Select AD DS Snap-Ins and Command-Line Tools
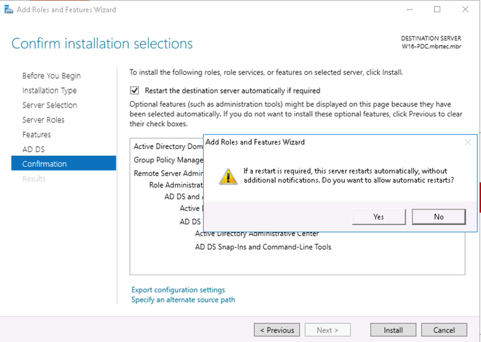Screen dimensions: 481x342 tap(263, 247)
